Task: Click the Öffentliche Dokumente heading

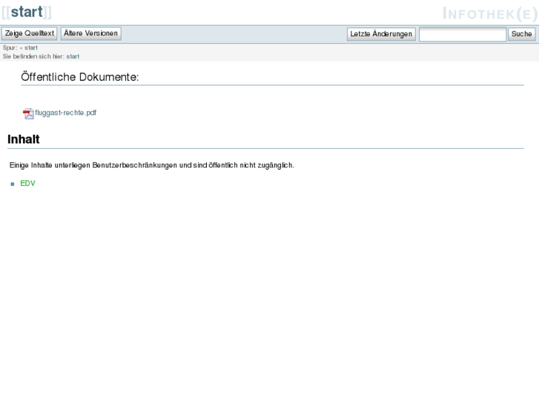Action: pyautogui.click(x=80, y=76)
